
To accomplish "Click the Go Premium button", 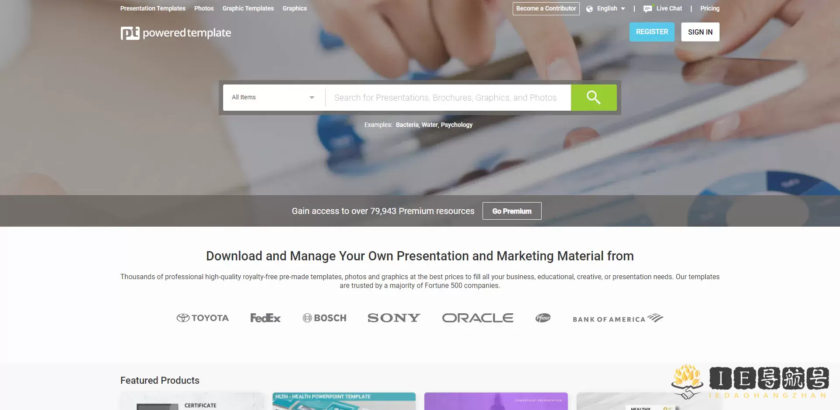I will coord(511,211).
